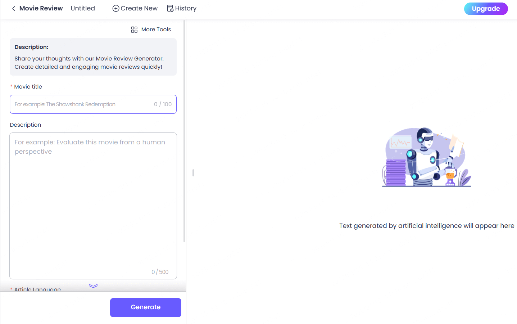Viewport: 517px width, 324px height.
Task: Click the Article Language field label
Action: tap(37, 289)
